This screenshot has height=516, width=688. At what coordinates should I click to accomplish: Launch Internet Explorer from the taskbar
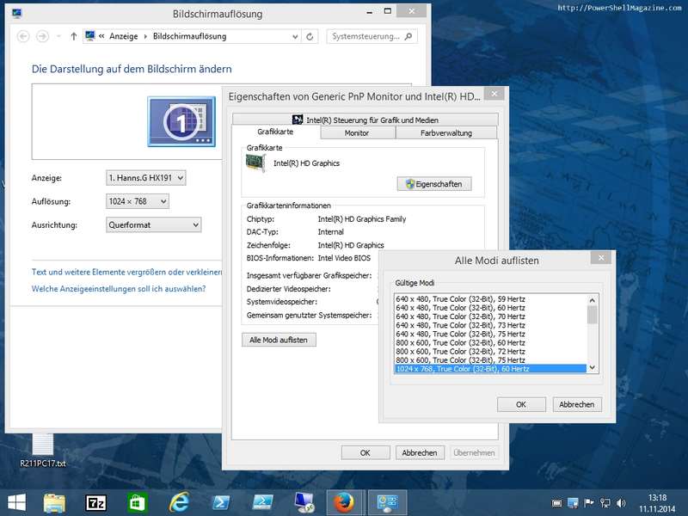[179, 502]
